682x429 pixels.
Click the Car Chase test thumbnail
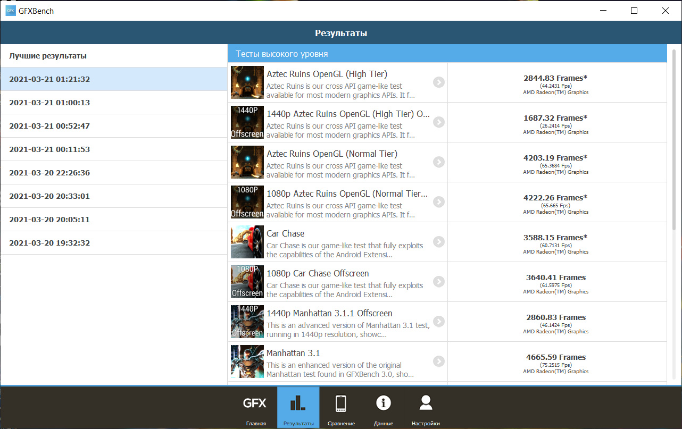247,242
